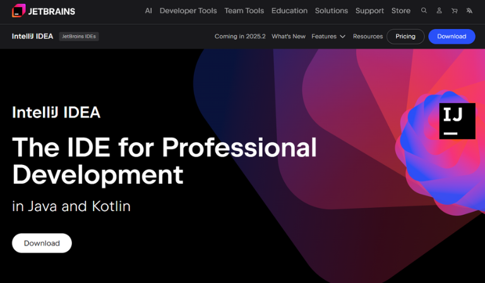This screenshot has height=283, width=485.
Task: Open the user account icon
Action: 439,11
